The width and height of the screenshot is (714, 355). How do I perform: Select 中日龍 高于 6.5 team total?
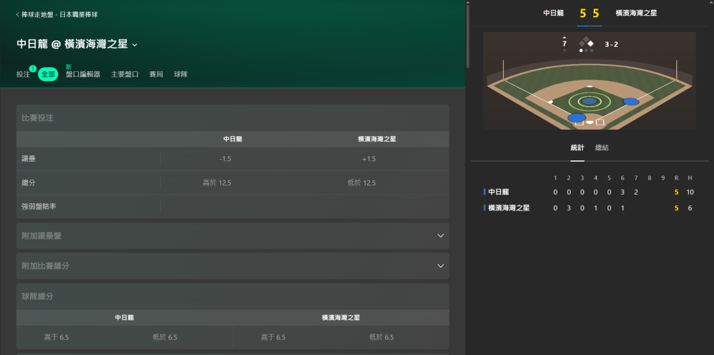56,337
